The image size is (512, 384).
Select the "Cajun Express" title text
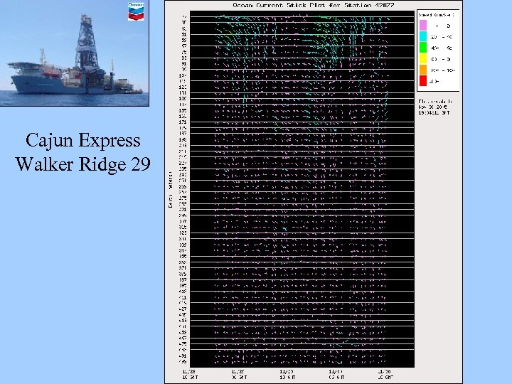point(83,141)
